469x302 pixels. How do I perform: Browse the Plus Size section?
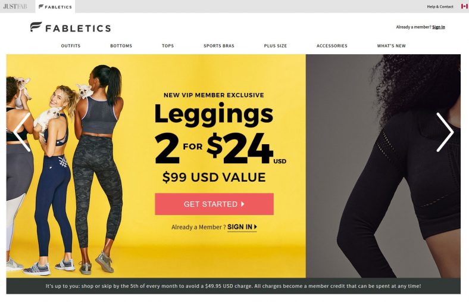pos(276,46)
